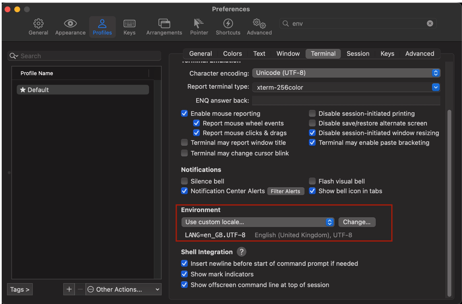The height and width of the screenshot is (304, 462).
Task: Open Character encoding dropdown
Action: pos(346,73)
